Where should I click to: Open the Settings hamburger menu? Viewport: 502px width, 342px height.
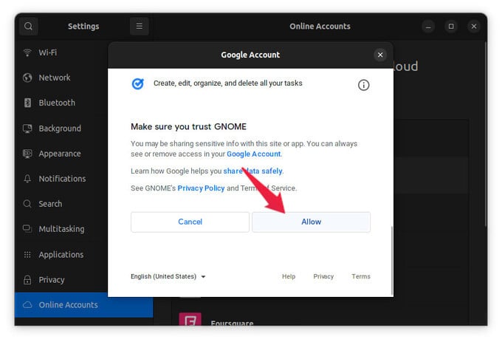140,27
